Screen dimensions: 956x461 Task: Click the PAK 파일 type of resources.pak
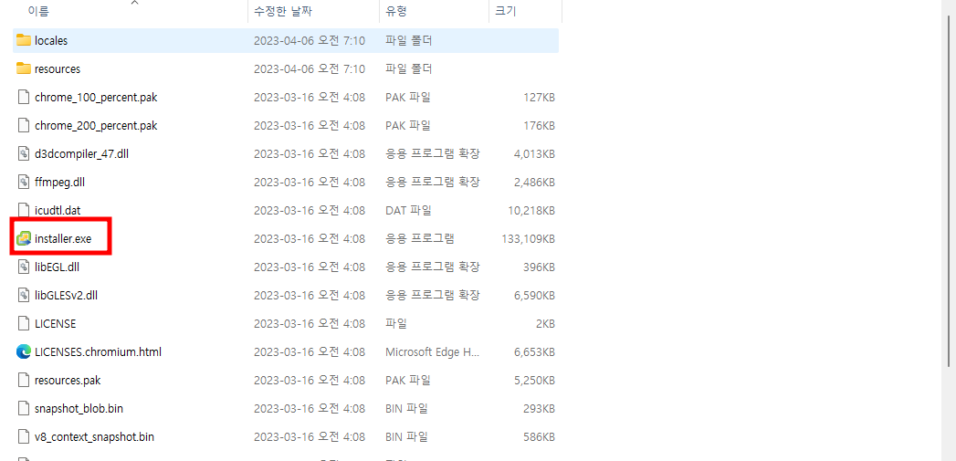(x=408, y=380)
